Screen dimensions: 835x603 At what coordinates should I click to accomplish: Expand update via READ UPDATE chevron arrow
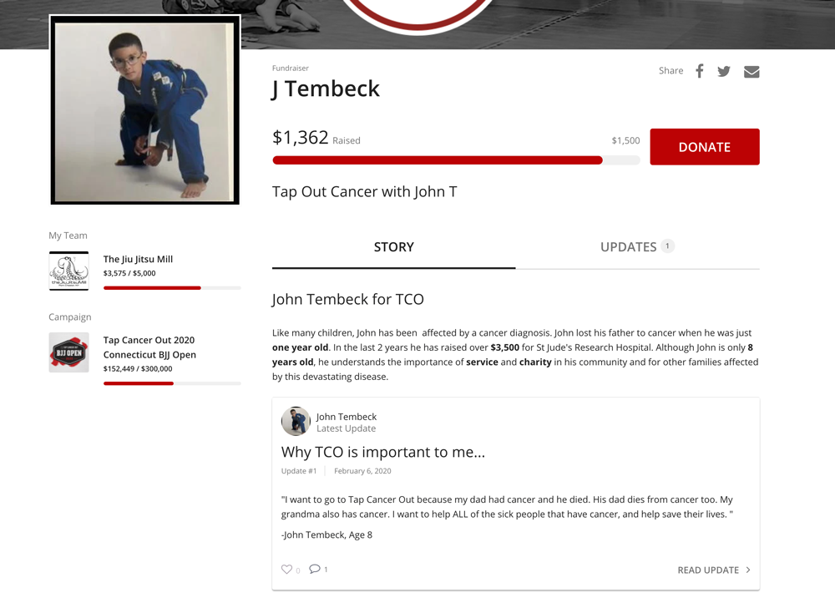(748, 570)
